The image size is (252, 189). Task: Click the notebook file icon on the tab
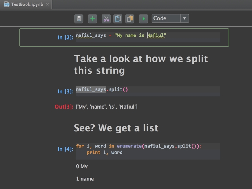point(7,4)
